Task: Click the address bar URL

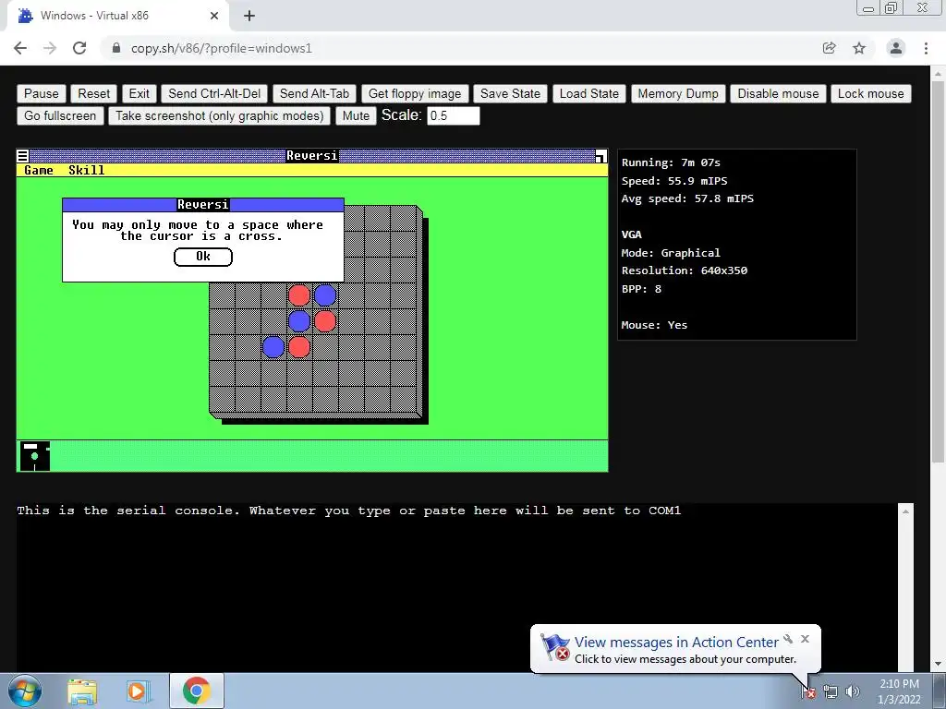Action: pos(222,48)
